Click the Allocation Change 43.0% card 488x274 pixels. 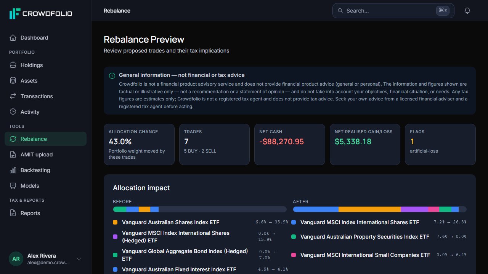point(139,144)
